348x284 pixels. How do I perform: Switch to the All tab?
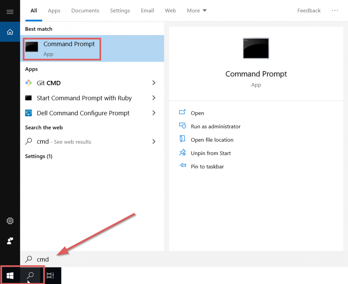[34, 11]
